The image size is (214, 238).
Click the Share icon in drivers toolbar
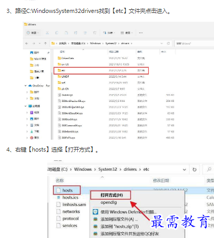[85, 33]
